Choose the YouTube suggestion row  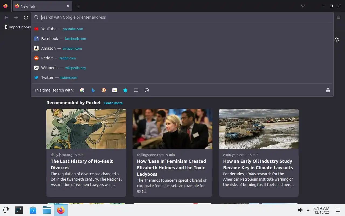(182, 29)
